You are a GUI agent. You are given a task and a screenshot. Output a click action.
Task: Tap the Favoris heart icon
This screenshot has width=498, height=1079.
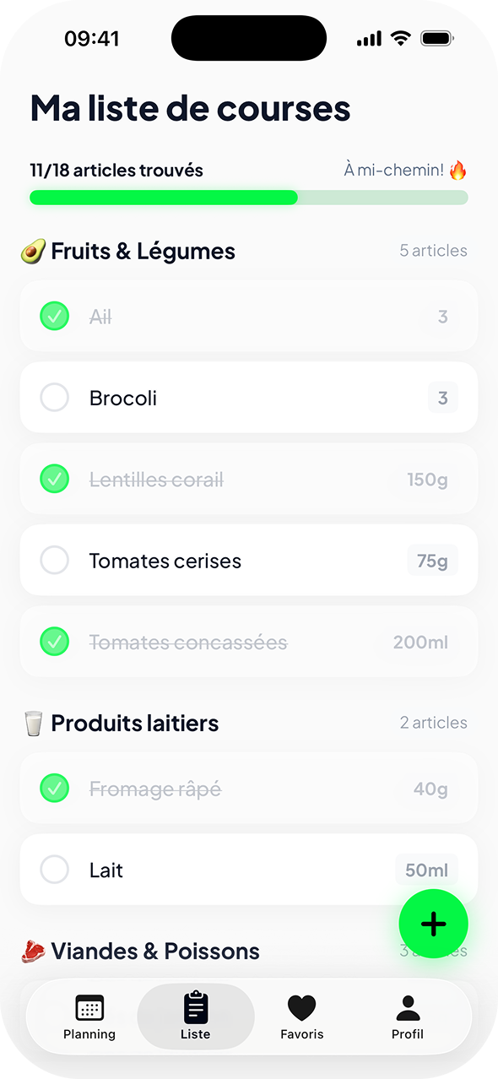(301, 1006)
